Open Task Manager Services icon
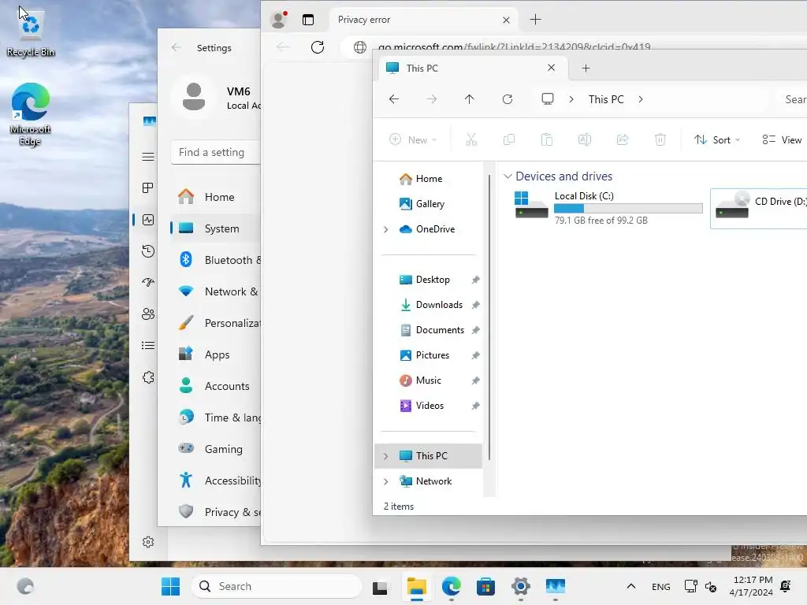 coord(148,377)
